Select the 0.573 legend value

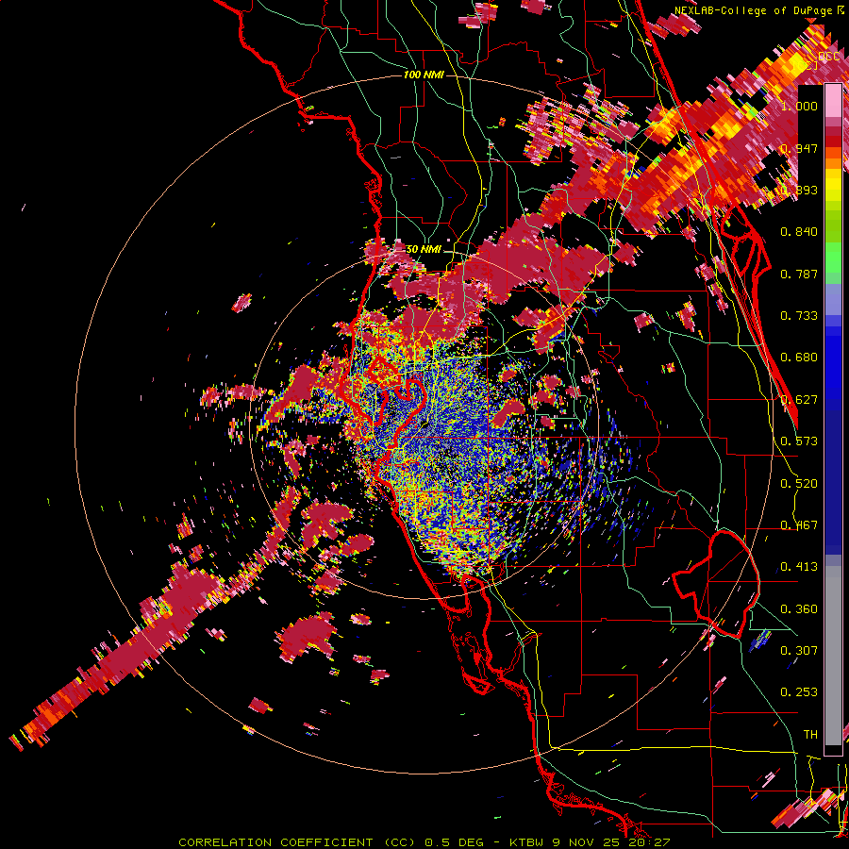799,441
